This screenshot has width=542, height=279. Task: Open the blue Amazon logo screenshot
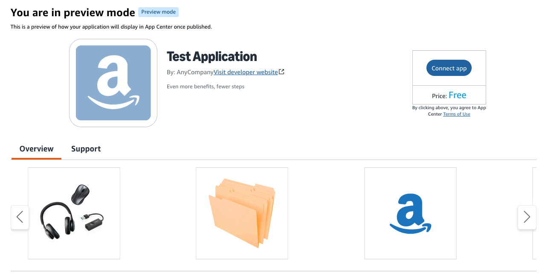tap(410, 213)
